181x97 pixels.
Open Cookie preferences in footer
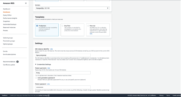177,95
